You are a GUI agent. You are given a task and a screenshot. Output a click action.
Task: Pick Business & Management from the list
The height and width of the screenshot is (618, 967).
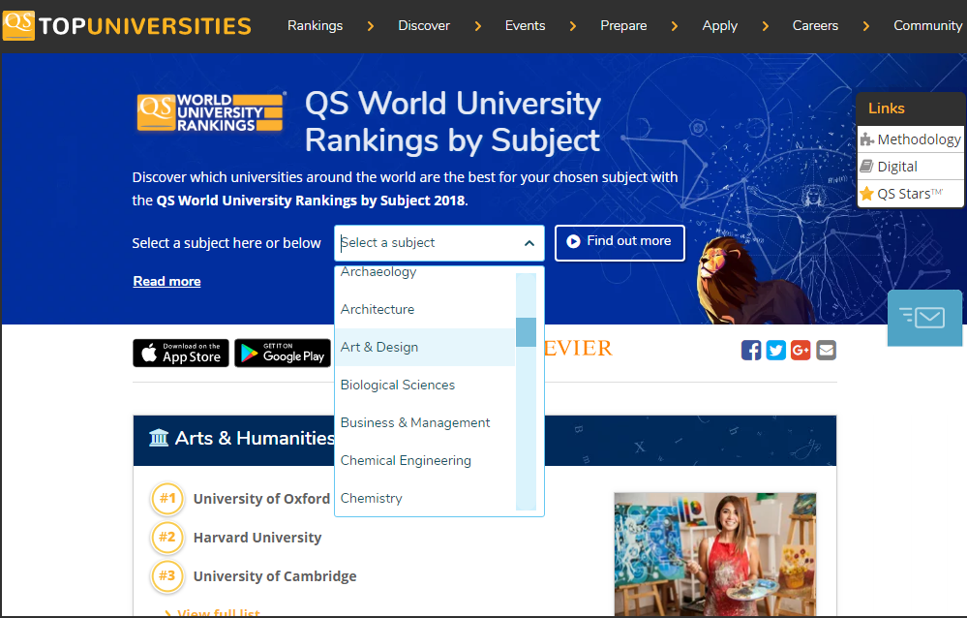click(425, 422)
